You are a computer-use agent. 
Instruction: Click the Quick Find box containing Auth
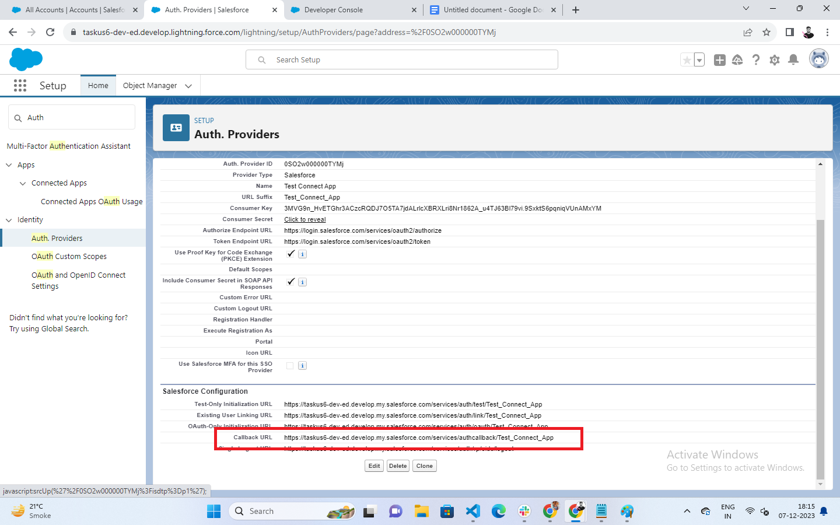(x=72, y=117)
